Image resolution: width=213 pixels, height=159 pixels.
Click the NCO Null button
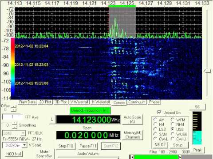(14, 154)
